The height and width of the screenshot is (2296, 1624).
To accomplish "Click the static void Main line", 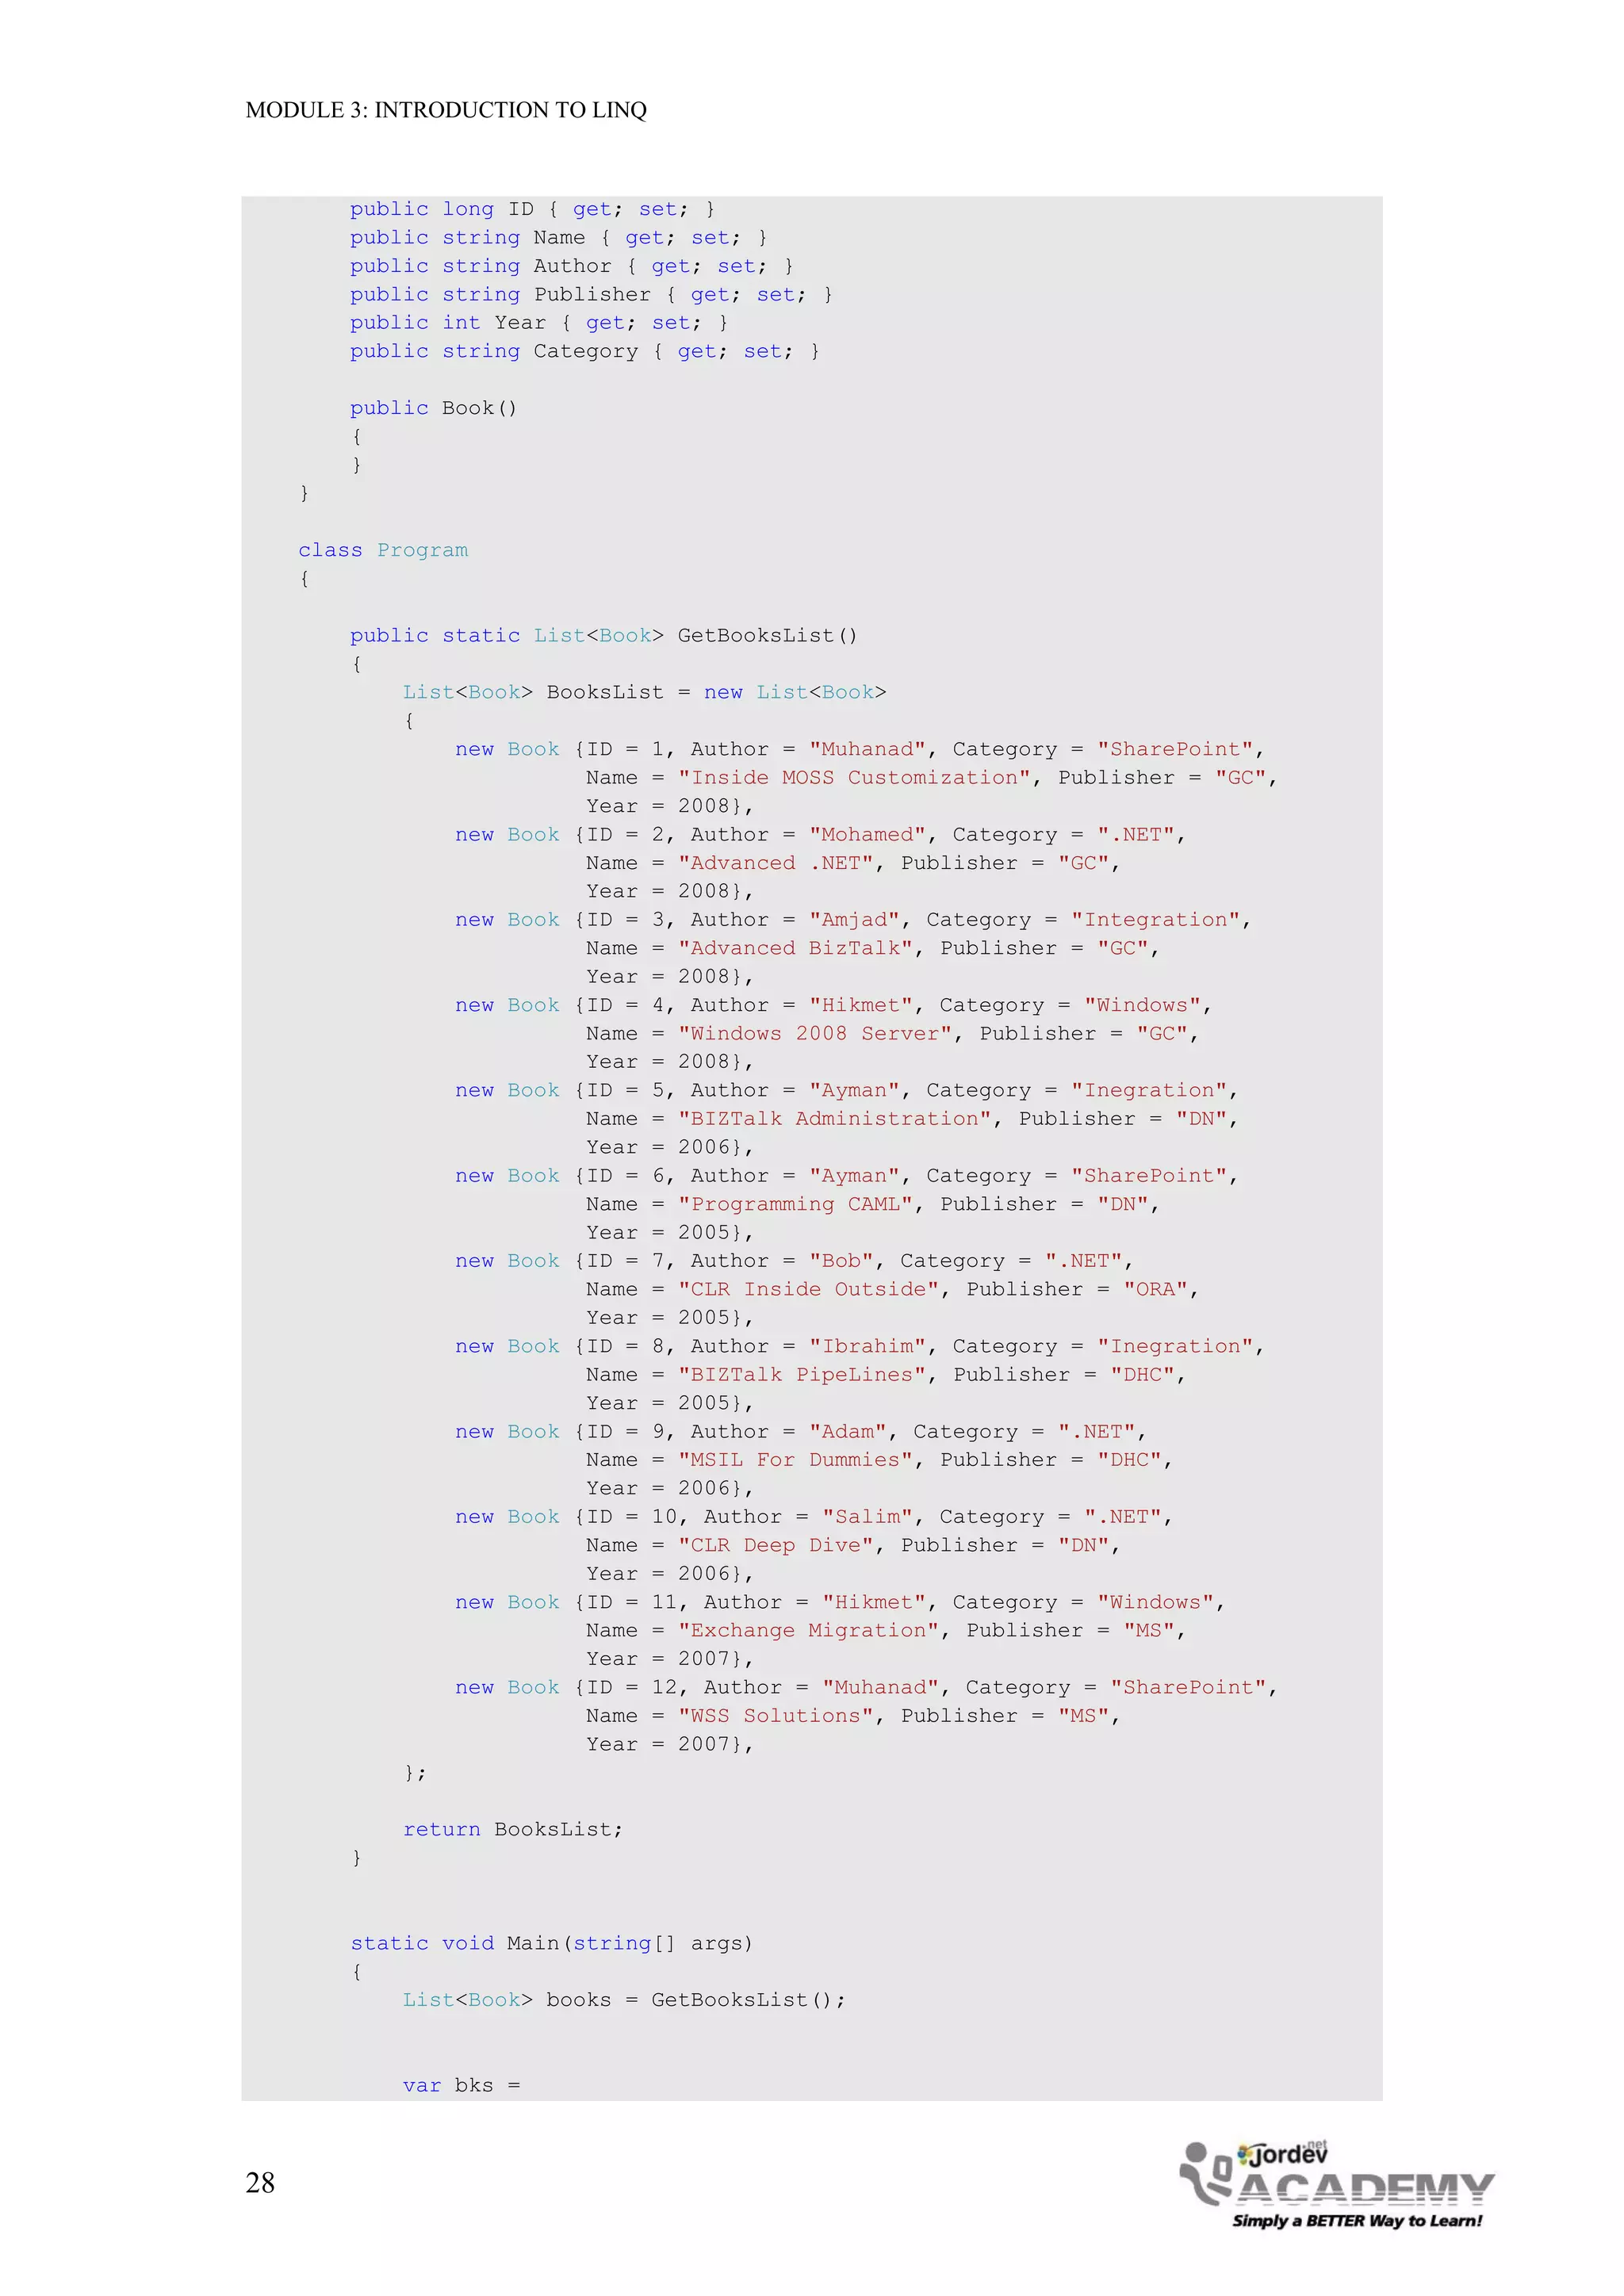I will (551, 1943).
